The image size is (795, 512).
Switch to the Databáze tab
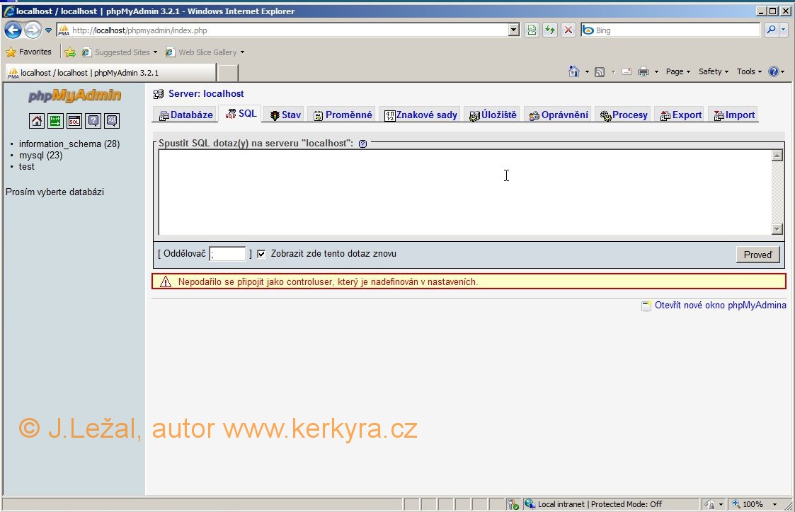(185, 115)
